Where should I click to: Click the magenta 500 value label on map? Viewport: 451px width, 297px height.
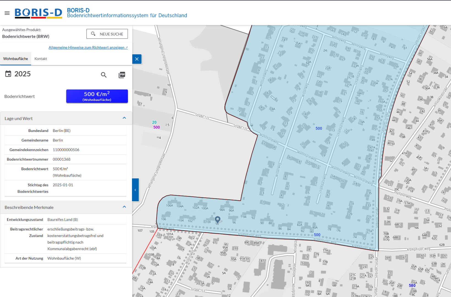click(156, 127)
